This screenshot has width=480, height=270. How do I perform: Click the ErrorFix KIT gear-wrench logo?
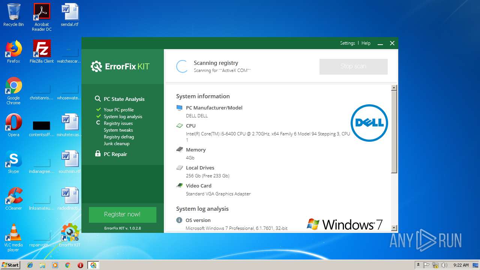pyautogui.click(x=96, y=66)
